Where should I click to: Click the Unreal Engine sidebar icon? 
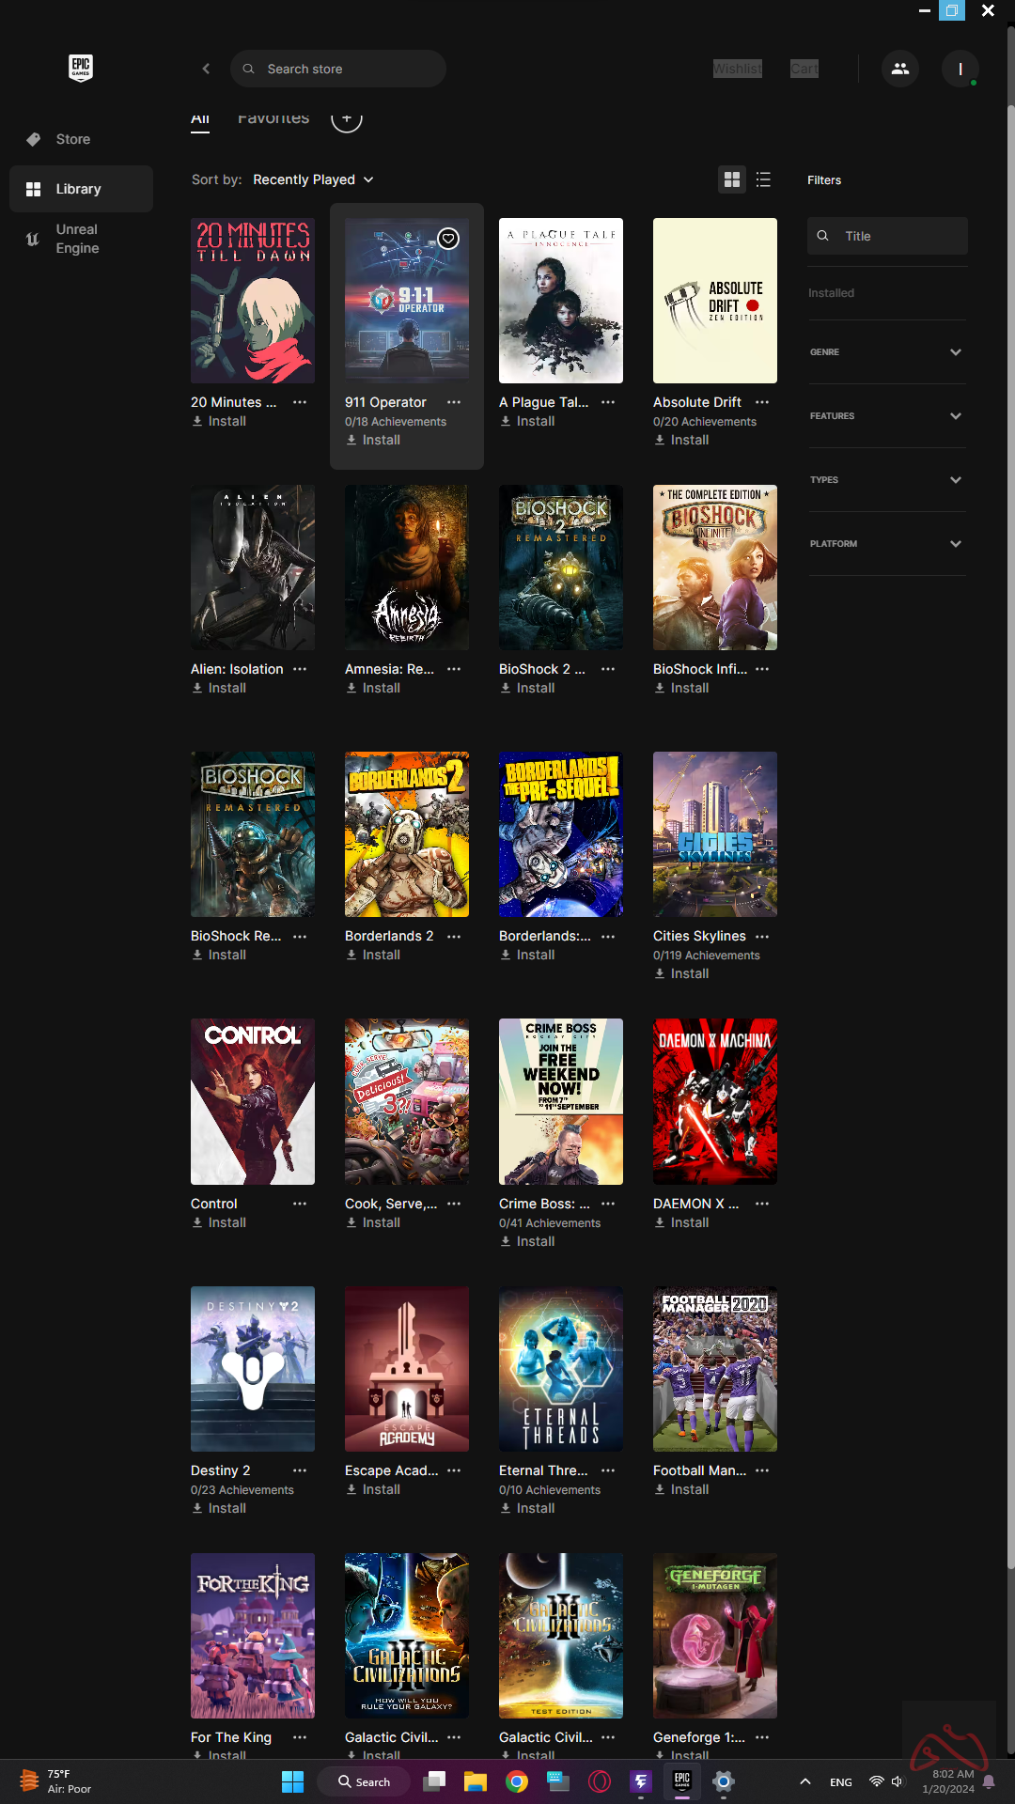(x=33, y=239)
